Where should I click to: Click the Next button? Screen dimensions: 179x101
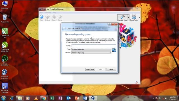(101, 70)
